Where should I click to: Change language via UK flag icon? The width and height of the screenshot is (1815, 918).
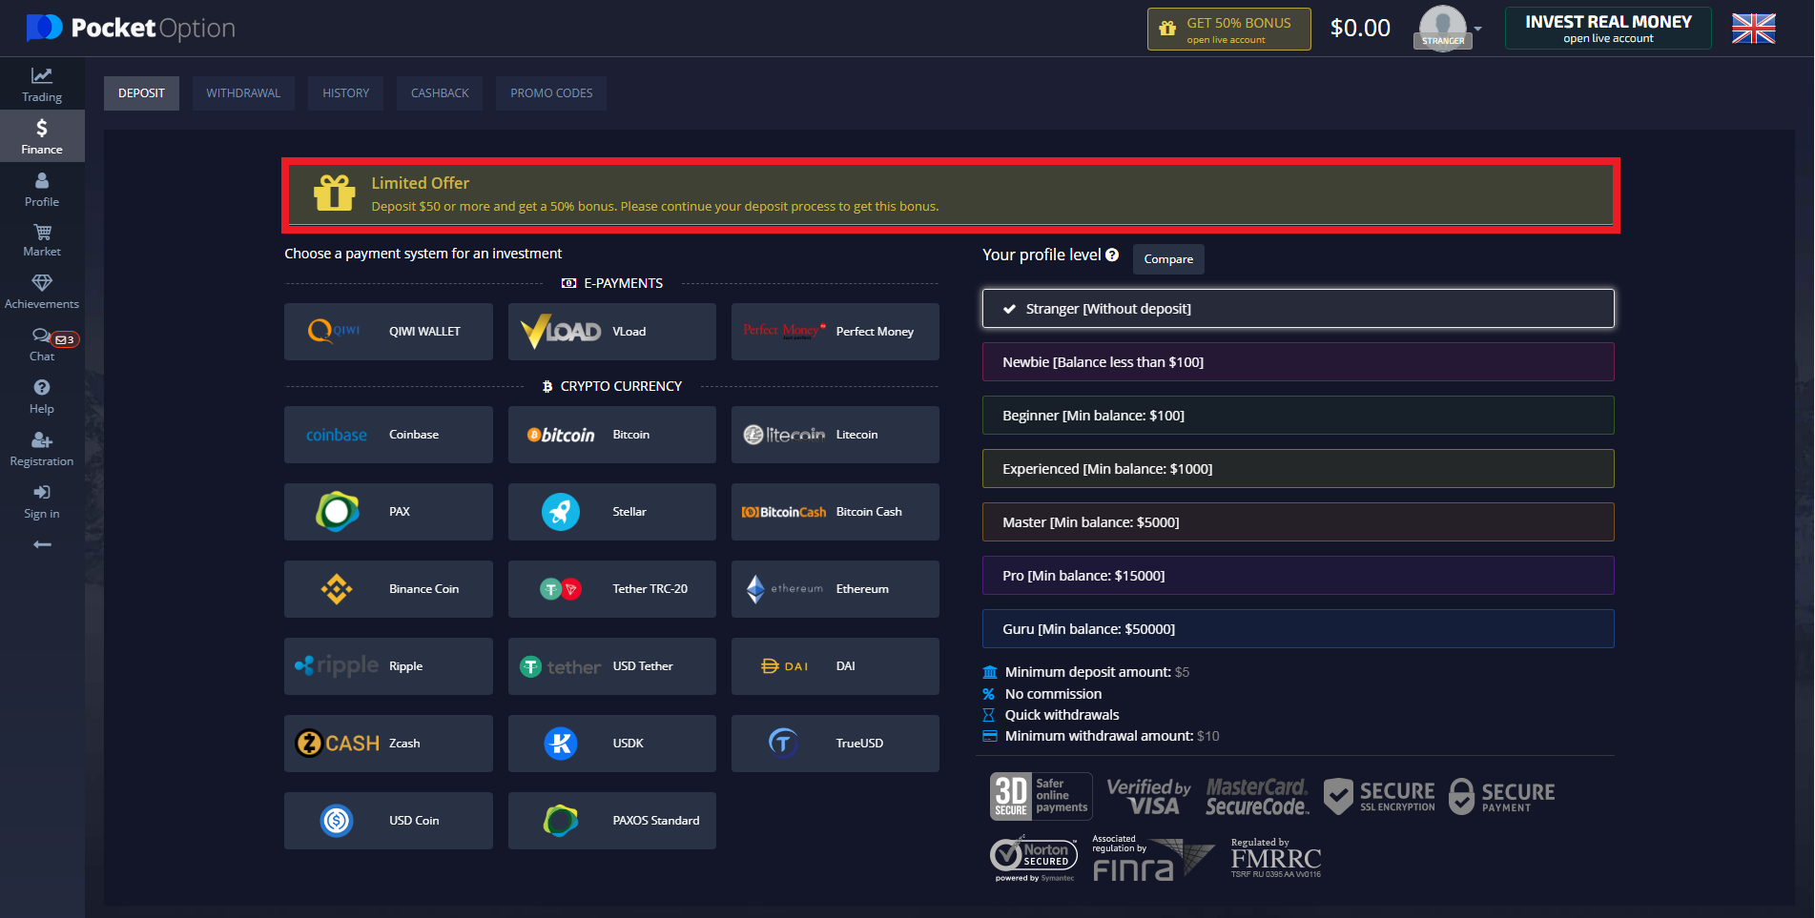coord(1753,28)
